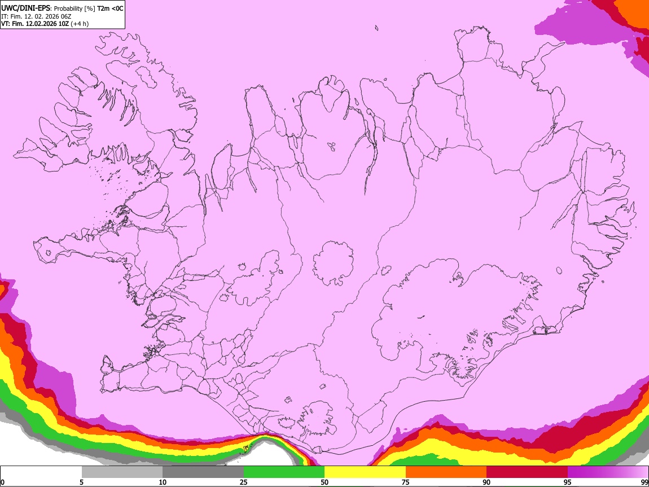Click the 'T2m <0C' parameter label
This screenshot has width=649, height=487.
click(110, 8)
